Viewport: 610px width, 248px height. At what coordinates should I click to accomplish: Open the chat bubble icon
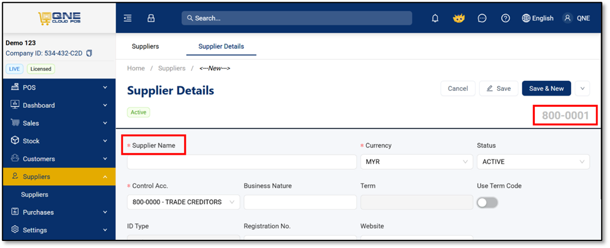pyautogui.click(x=482, y=18)
